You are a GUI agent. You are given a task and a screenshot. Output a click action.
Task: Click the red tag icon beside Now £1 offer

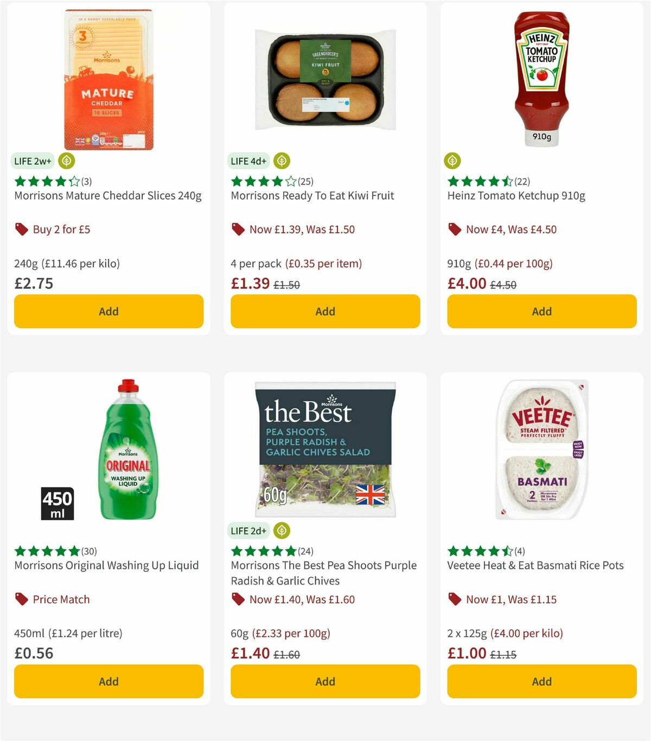[455, 599]
